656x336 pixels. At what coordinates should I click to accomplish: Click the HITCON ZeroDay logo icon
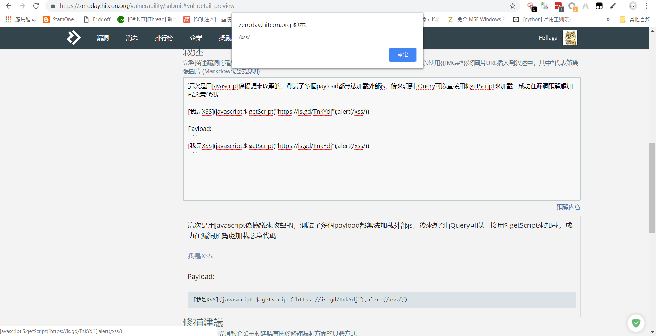tap(74, 38)
